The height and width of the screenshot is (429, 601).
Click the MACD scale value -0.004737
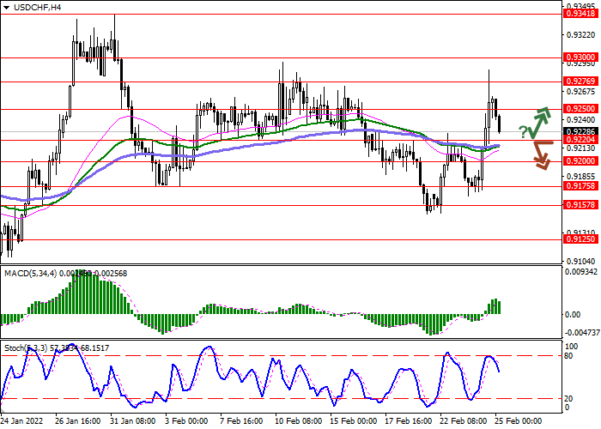coord(582,332)
